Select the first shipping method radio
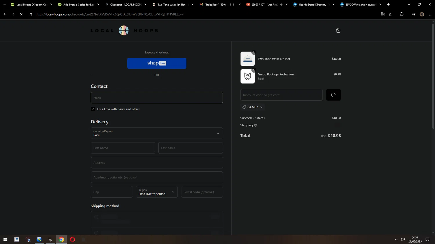 96,217
